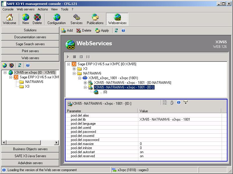233x174 pixels.
Task: Open the Solutions section
Action: [x=30, y=30]
